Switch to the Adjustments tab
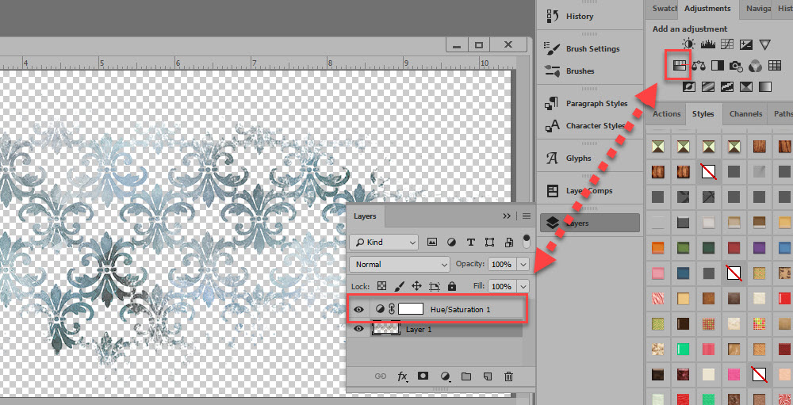 click(x=707, y=9)
